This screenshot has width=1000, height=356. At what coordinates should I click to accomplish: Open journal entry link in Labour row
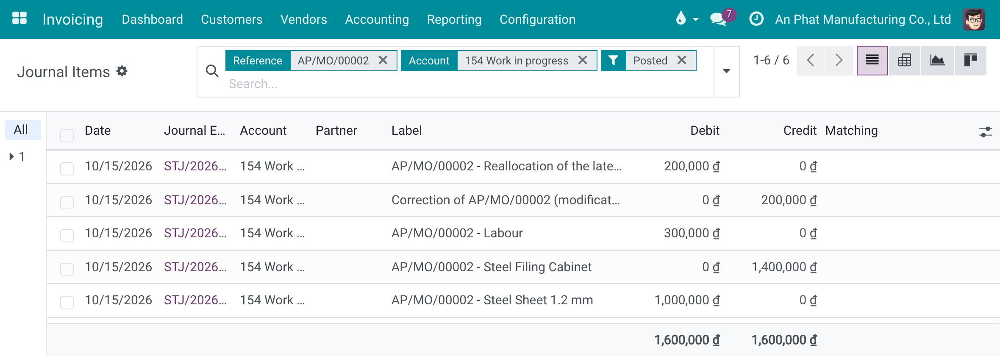(195, 233)
